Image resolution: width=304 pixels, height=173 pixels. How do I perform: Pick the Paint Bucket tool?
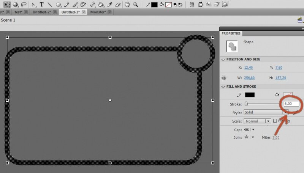click(x=101, y=5)
